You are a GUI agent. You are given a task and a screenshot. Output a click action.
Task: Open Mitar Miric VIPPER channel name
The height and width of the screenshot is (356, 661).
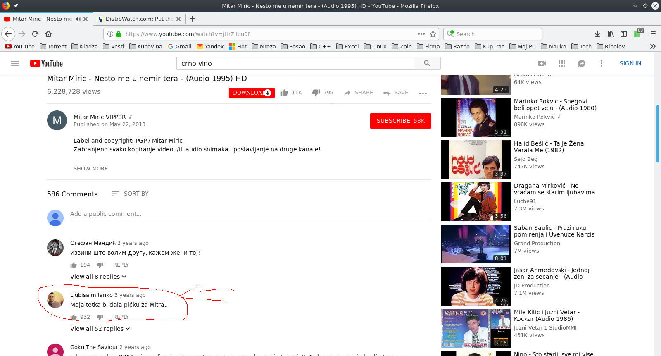100,117
